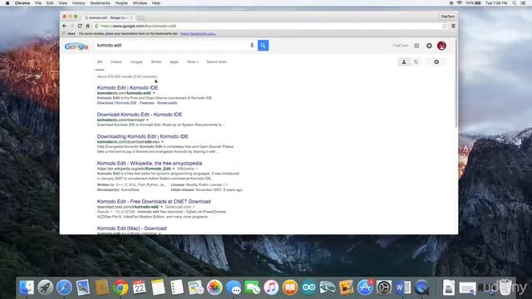Open the Apps bookmarks shortcut
This screenshot has width=532, height=299.
click(x=69, y=33)
